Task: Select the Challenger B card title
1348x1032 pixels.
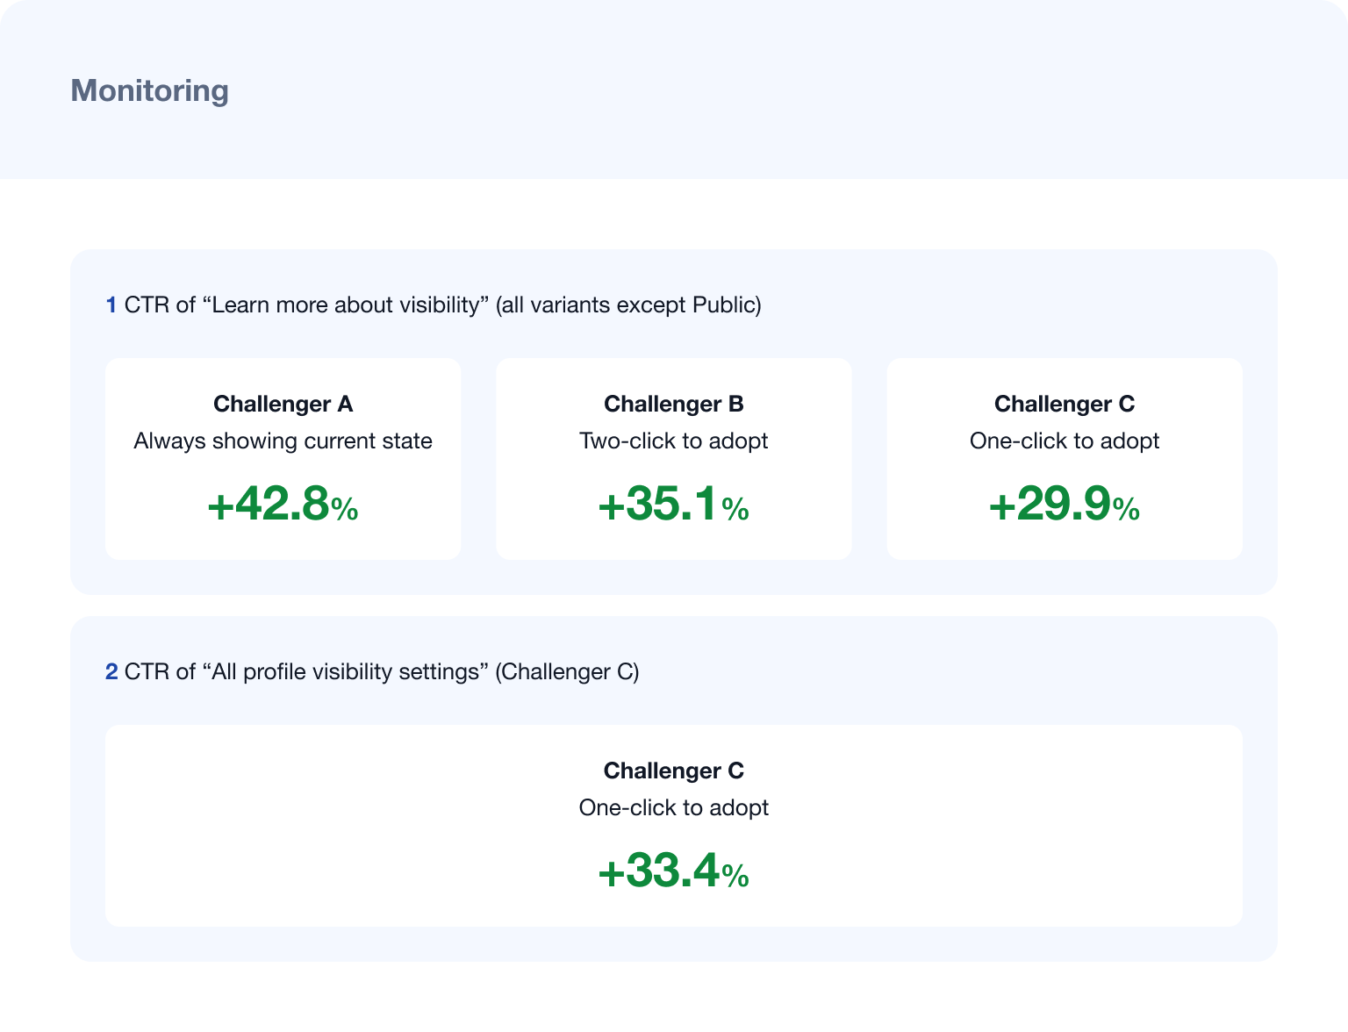Action: [674, 404]
